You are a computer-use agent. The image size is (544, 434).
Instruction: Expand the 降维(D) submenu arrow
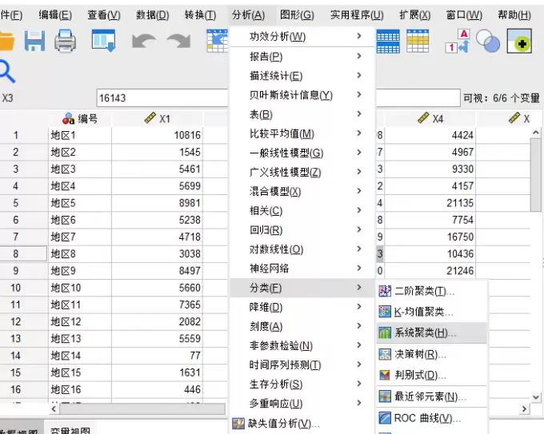(x=359, y=306)
